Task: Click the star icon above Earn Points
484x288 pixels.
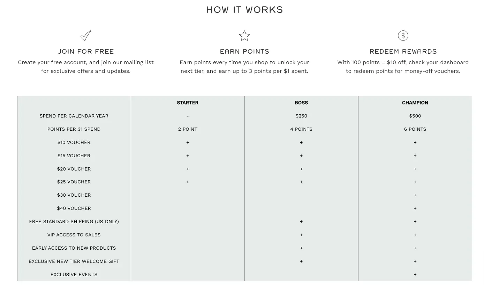Action: [244, 36]
